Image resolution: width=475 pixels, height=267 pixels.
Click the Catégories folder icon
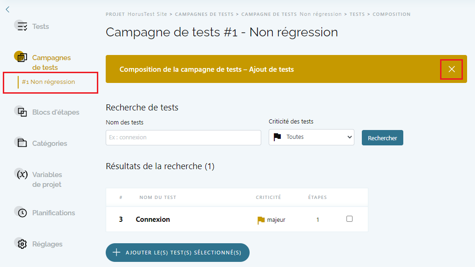coord(22,143)
